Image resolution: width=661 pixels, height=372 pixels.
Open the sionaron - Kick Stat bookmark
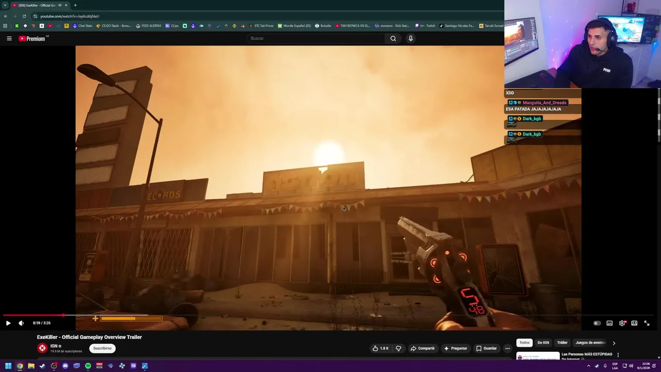click(x=392, y=26)
